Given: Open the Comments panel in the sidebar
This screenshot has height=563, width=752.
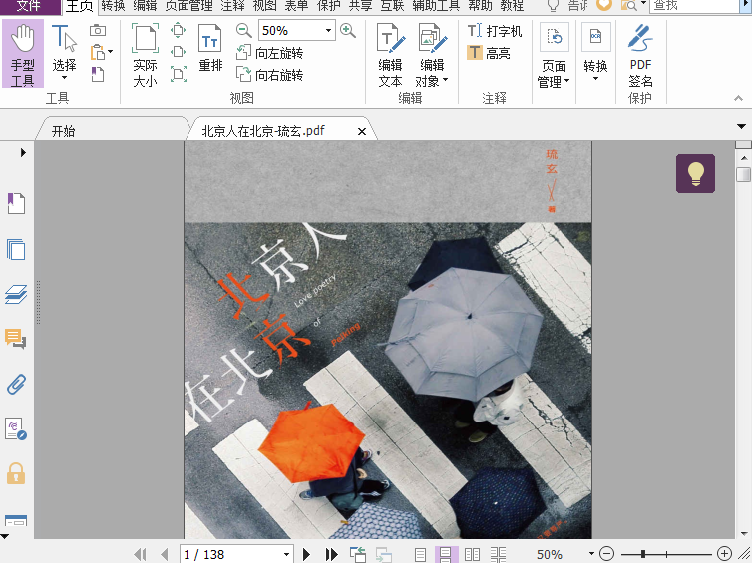Looking at the screenshot, I should [16, 339].
